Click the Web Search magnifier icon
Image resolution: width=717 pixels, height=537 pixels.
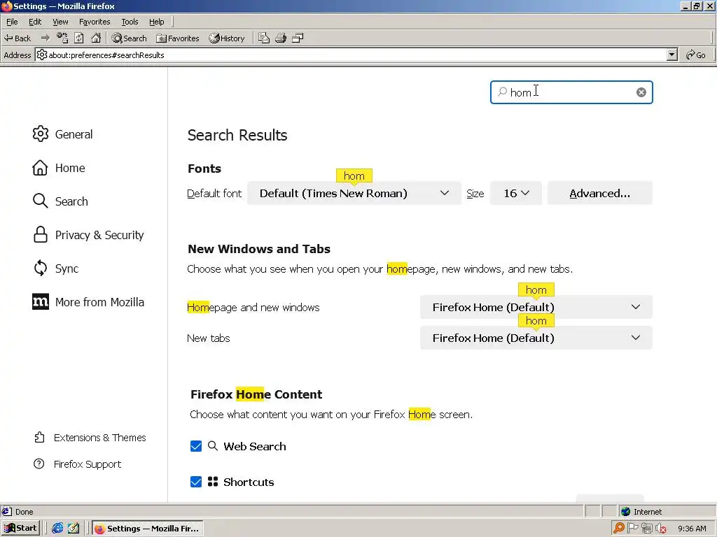pyautogui.click(x=213, y=445)
